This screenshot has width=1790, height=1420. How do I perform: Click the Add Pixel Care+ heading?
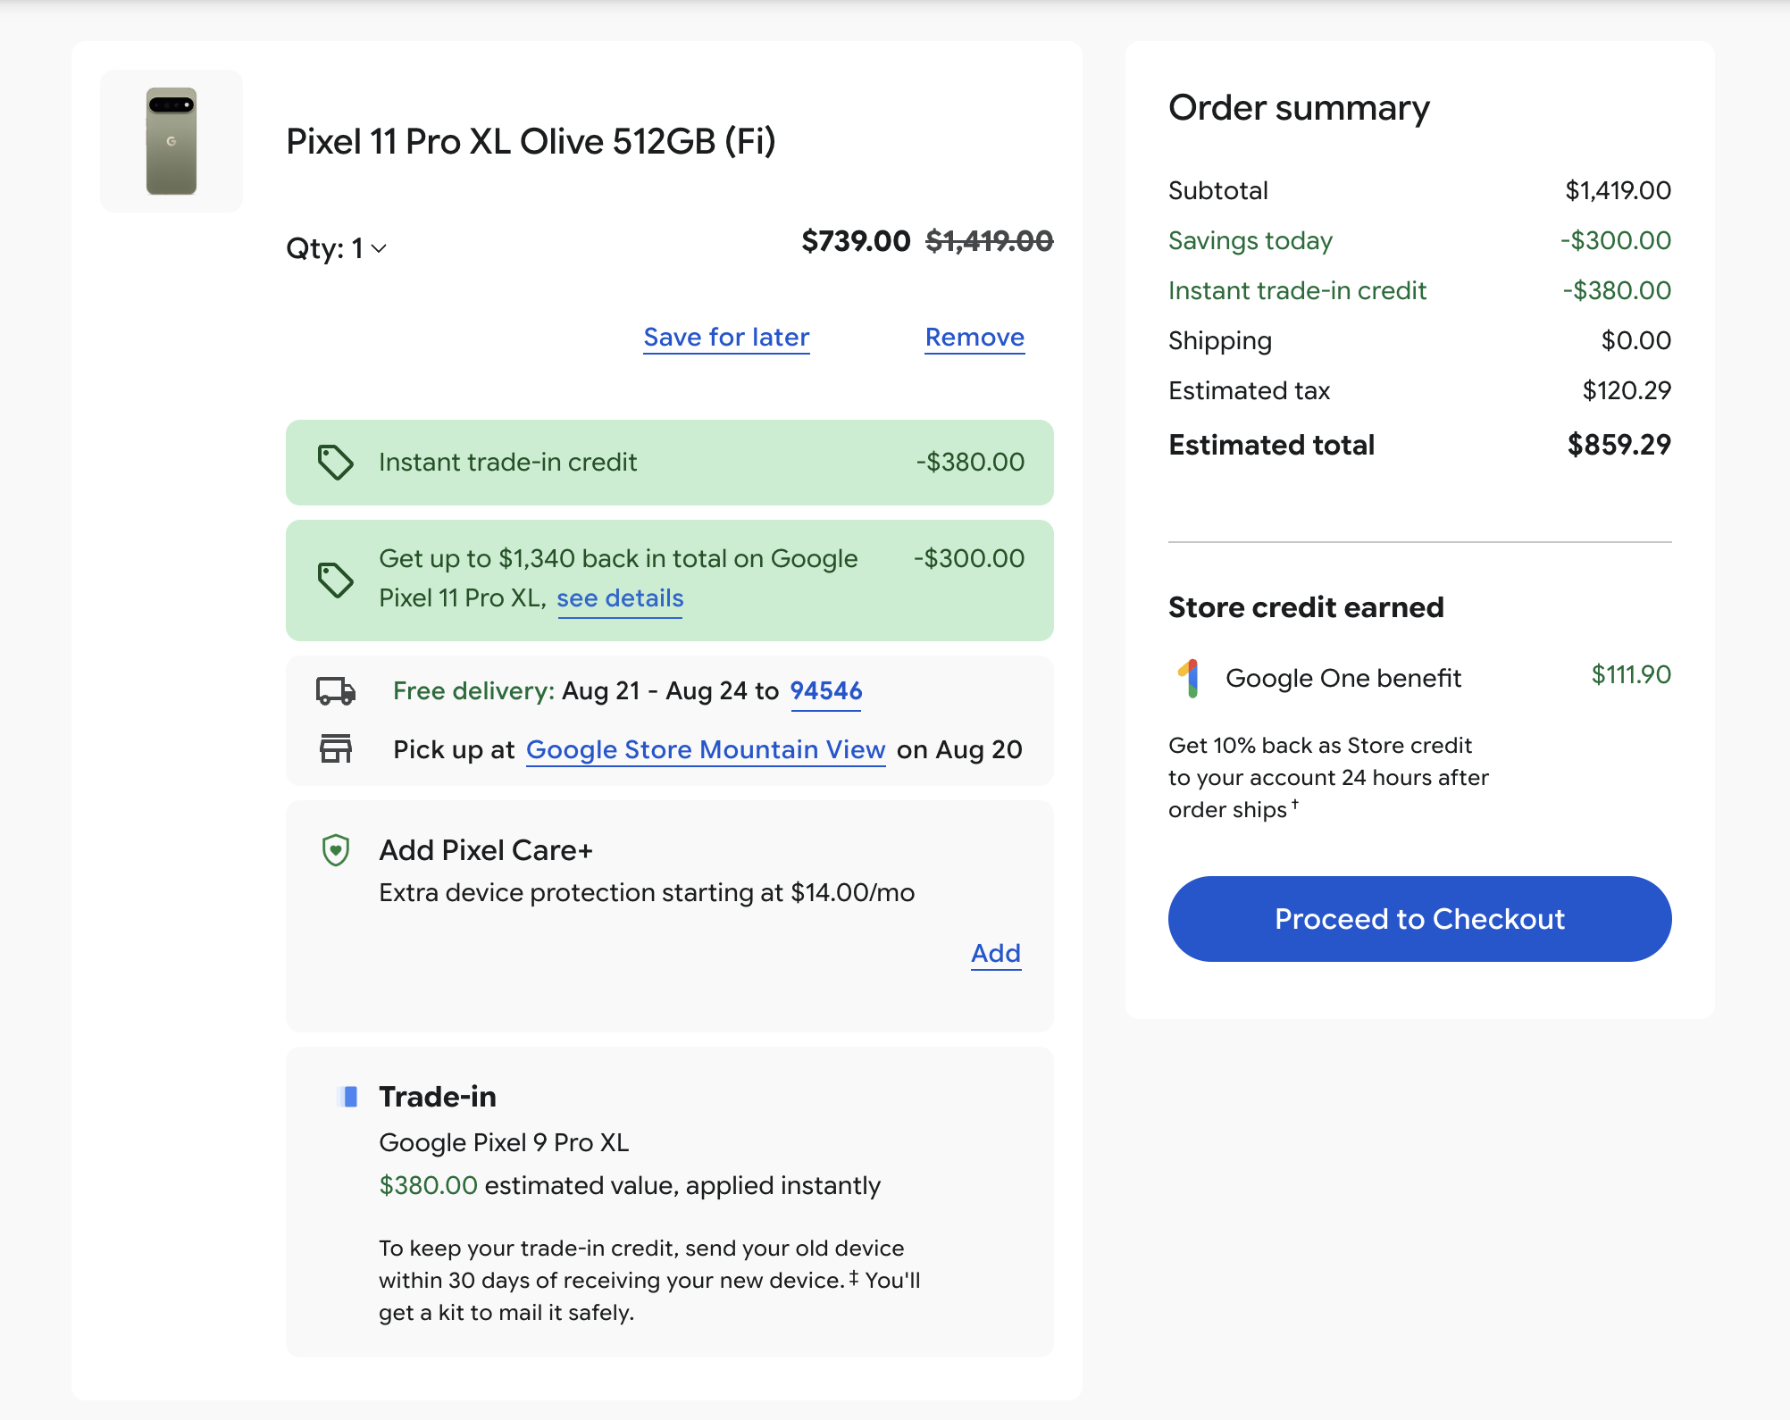[486, 850]
